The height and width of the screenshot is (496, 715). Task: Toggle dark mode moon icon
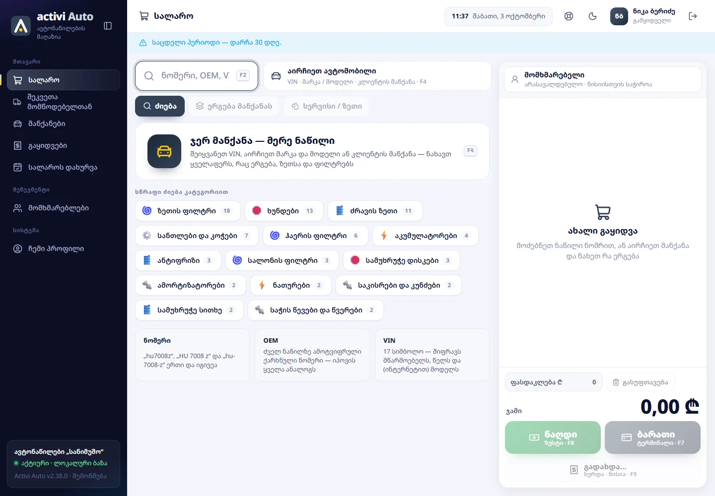tap(592, 16)
